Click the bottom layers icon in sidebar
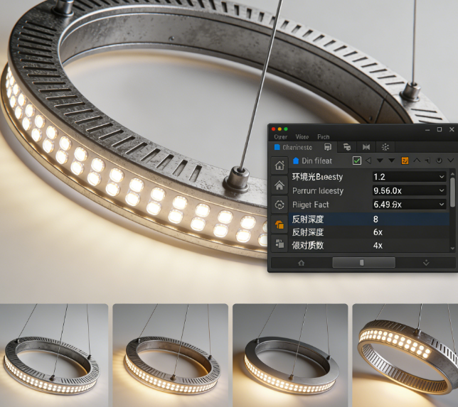The height and width of the screenshot is (407, 458). 279,242
